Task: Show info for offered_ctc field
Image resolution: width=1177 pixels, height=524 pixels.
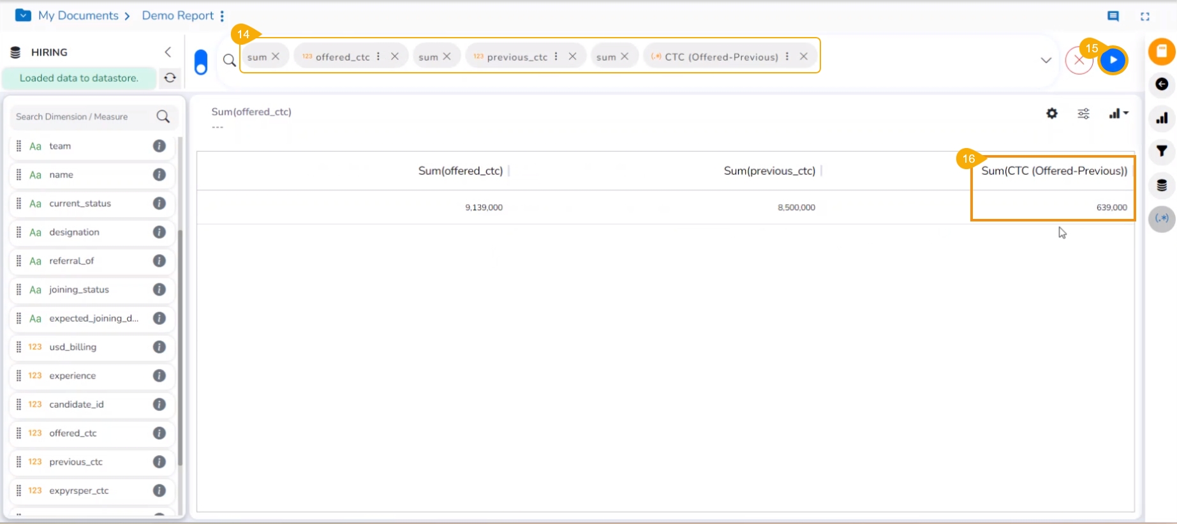Action: pos(159,433)
